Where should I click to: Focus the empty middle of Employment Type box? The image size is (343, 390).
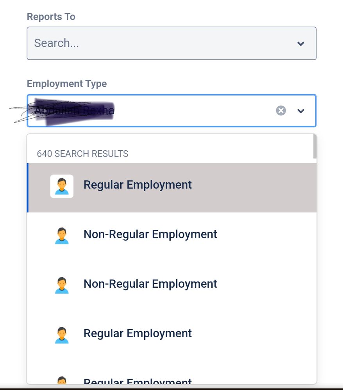coord(194,110)
